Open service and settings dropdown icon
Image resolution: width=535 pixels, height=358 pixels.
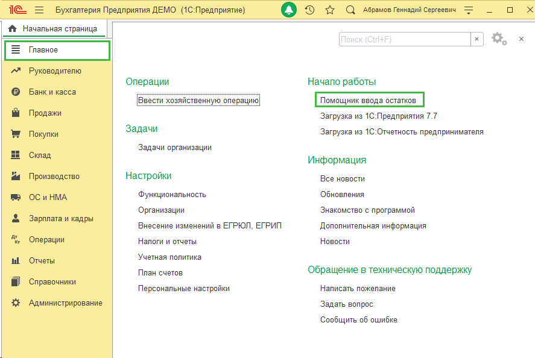[469, 10]
